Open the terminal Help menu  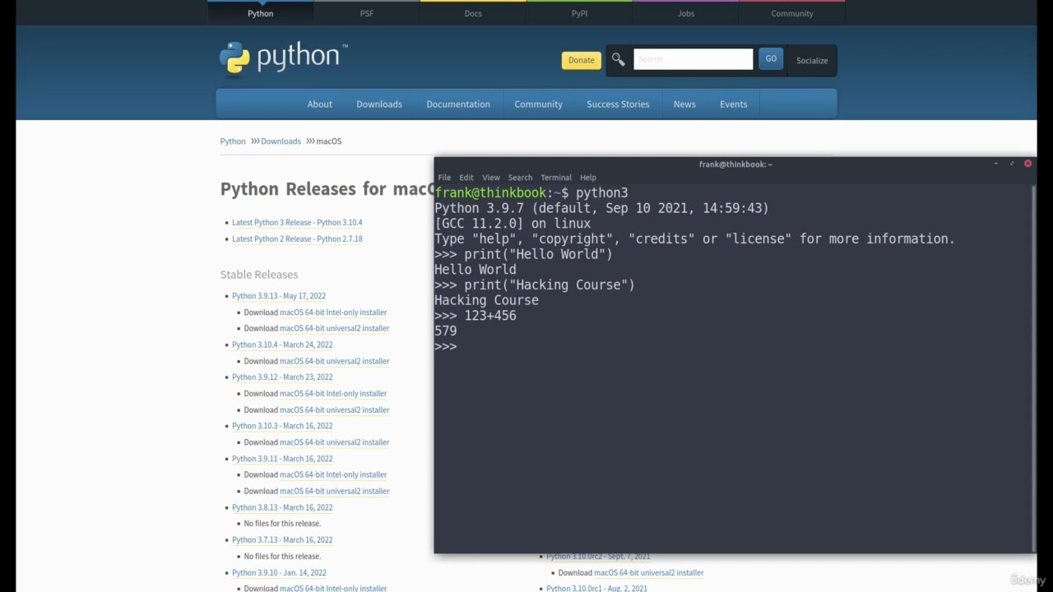tap(588, 178)
